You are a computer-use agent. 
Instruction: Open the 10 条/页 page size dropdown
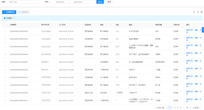pos(197,107)
